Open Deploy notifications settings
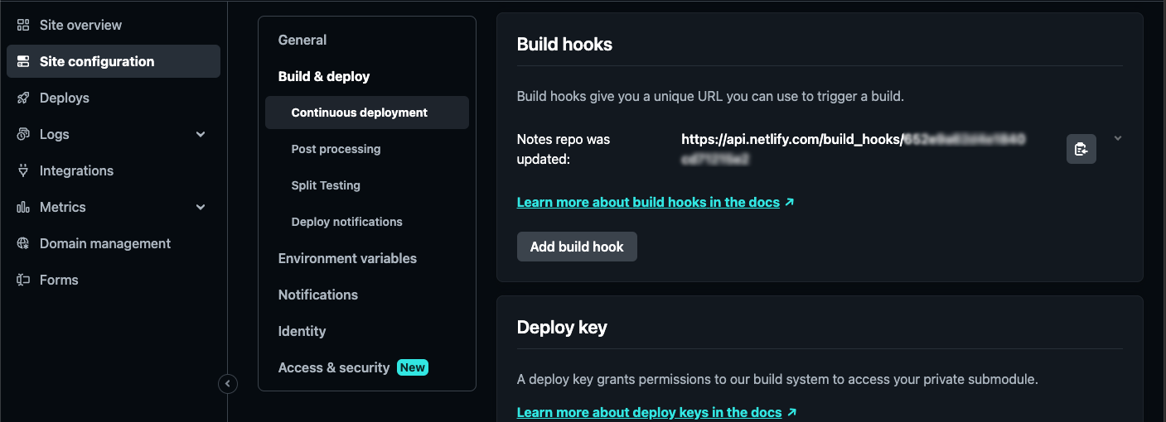This screenshot has width=1166, height=422. pos(346,222)
